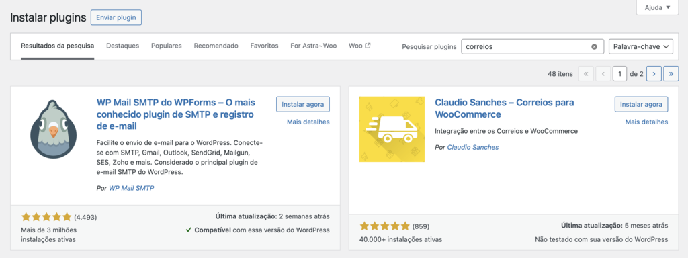Open the yellow delivery truck plugin icon

tap(392, 129)
